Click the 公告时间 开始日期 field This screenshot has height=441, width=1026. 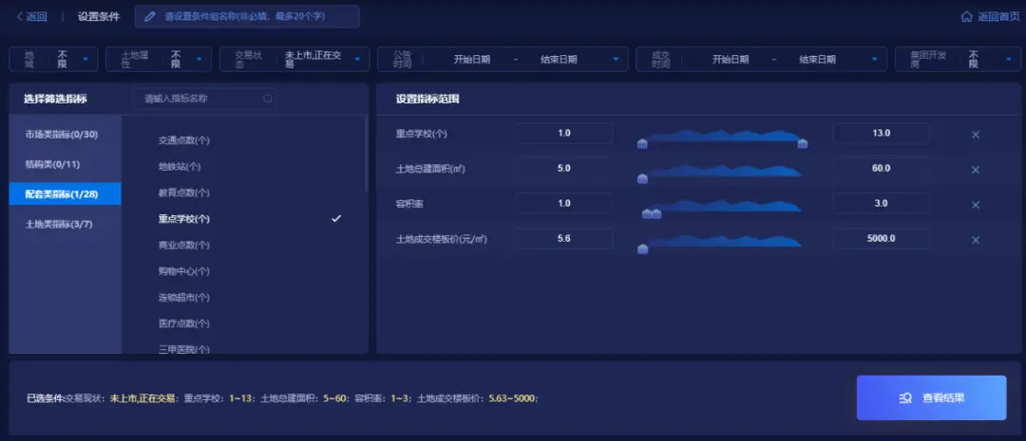[x=472, y=60]
